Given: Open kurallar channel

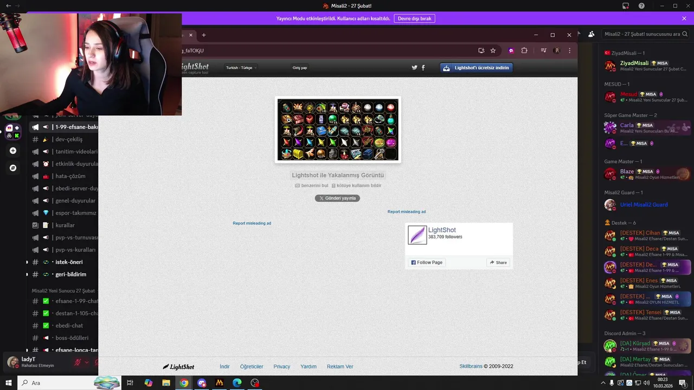Looking at the screenshot, I should click(64, 225).
